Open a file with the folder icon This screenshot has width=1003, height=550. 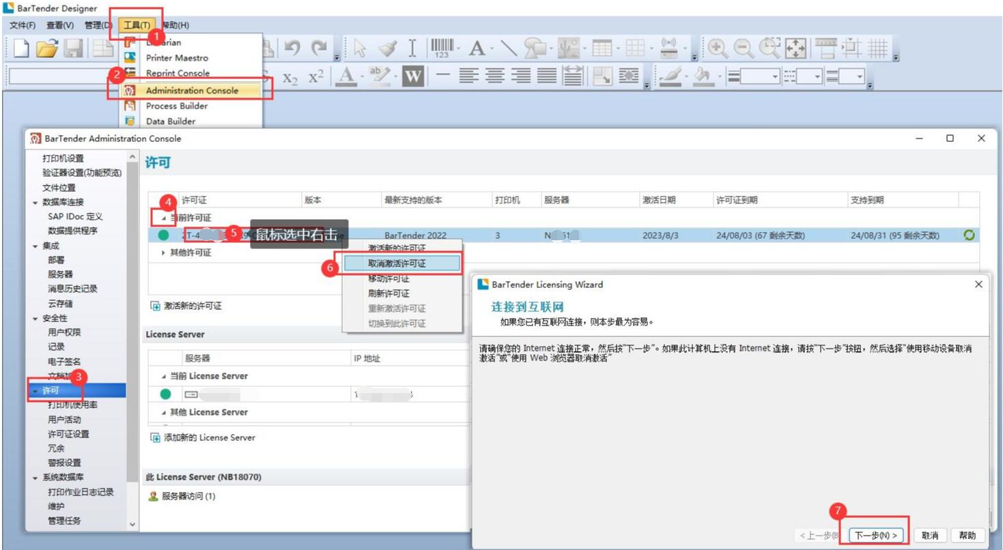tap(47, 48)
